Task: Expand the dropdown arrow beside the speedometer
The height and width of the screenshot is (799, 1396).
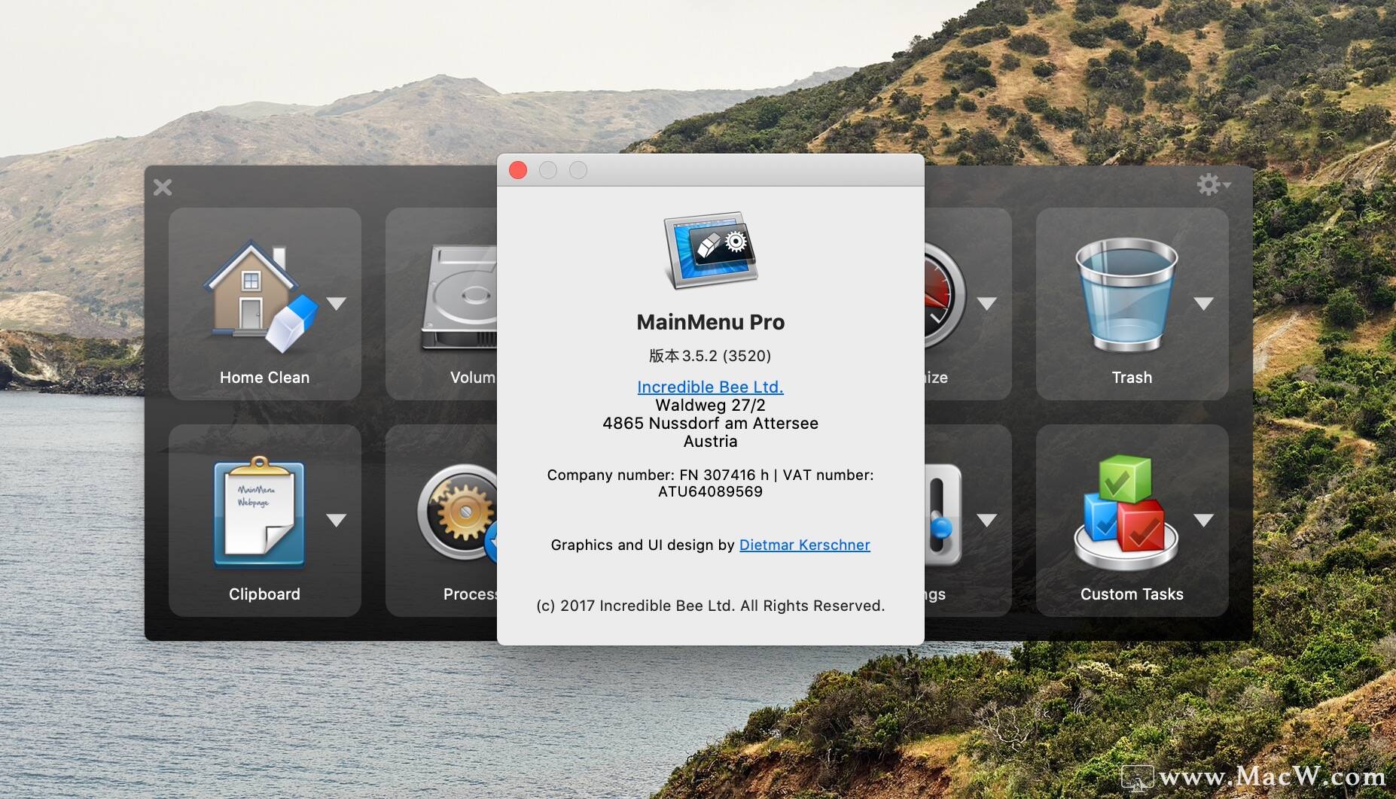Action: pyautogui.click(x=987, y=304)
